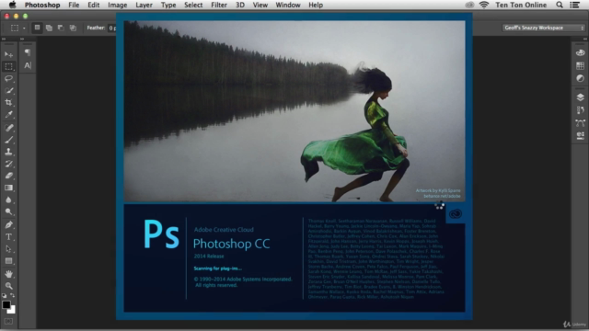This screenshot has width=589, height=331.
Task: Choose Subtract from Selection mode
Action: click(61, 28)
